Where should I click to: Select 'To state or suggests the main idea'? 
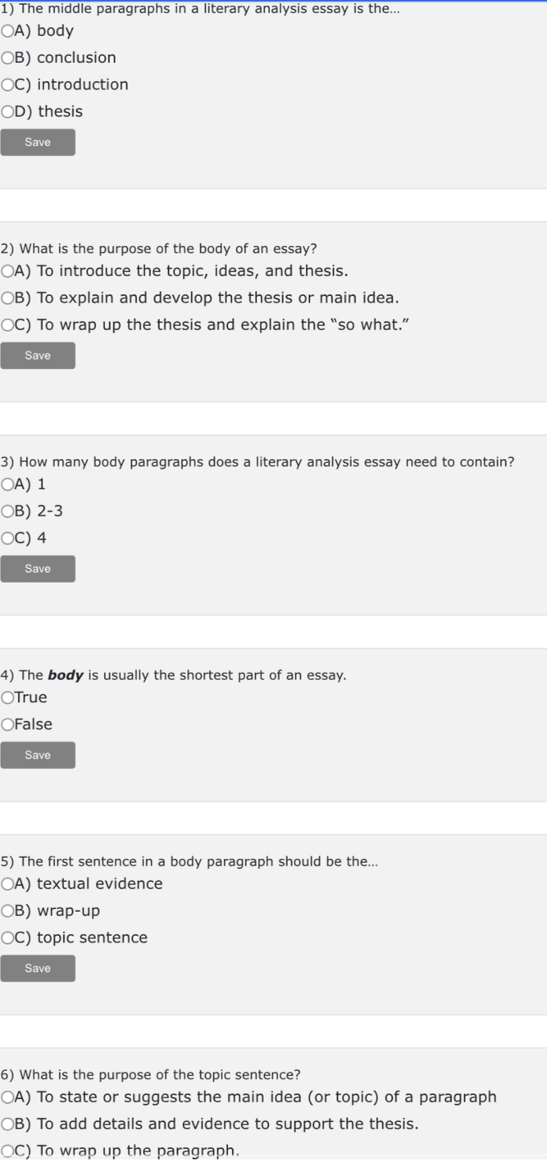pyautogui.click(x=7, y=1097)
